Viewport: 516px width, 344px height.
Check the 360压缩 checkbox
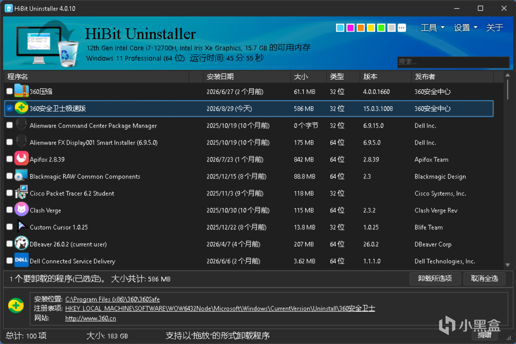coord(9,91)
